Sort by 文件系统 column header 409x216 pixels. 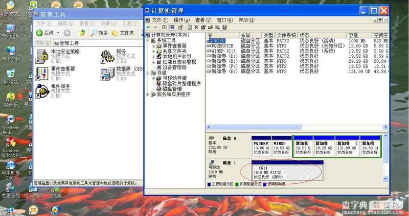click(287, 35)
